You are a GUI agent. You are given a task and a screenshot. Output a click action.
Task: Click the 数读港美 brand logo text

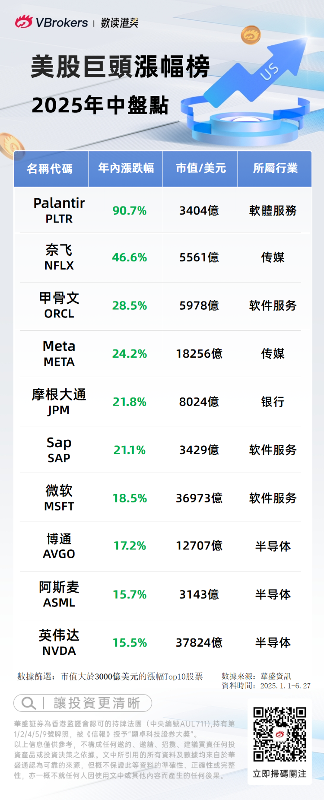[x=120, y=22]
